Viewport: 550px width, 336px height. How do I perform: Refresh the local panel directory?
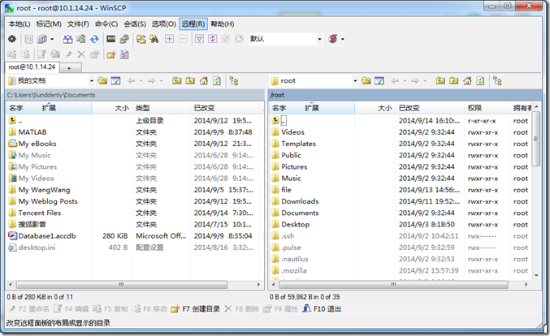[217, 81]
